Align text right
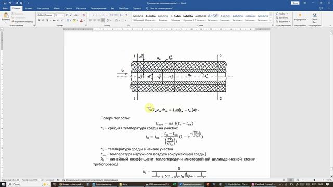This screenshot has height=187, width=333. click(98, 20)
